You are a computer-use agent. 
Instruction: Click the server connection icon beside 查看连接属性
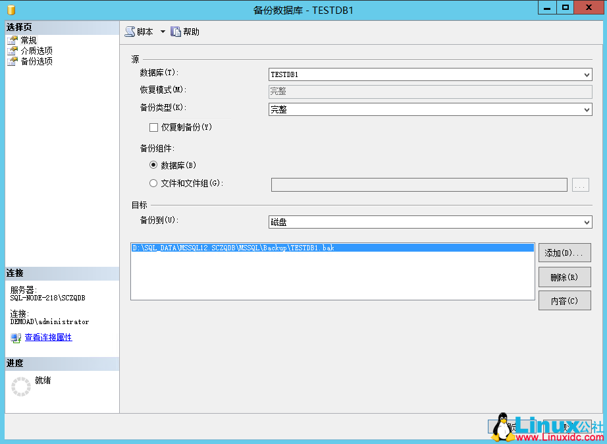point(16,339)
